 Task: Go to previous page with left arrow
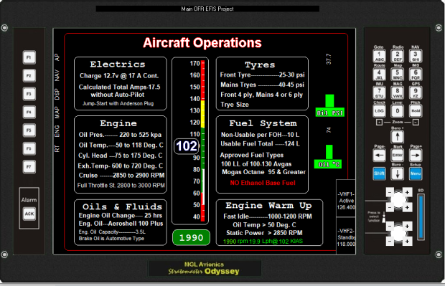(x=379, y=156)
